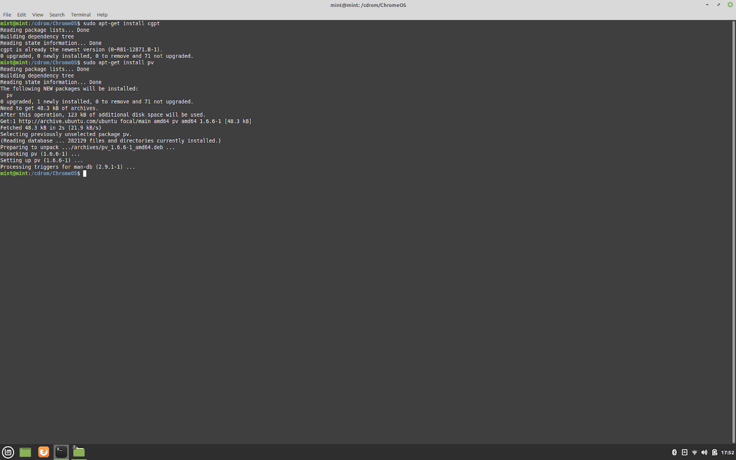Click the terminal vertical scrollbar

[733, 232]
